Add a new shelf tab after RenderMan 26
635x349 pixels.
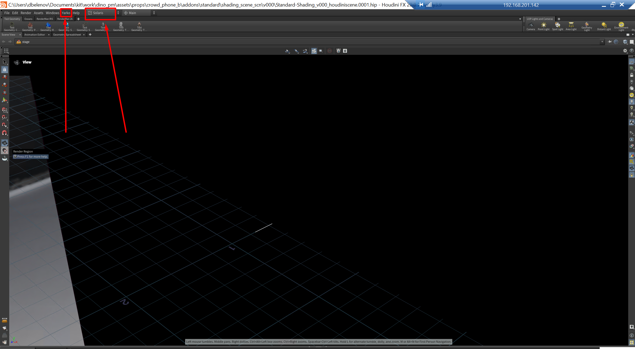[78, 19]
